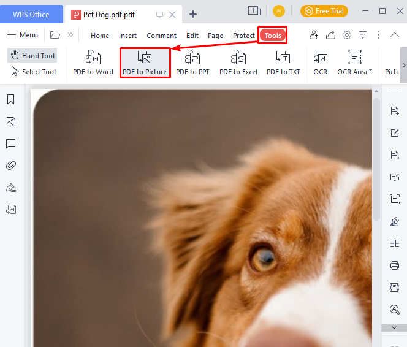This screenshot has height=347, width=407.
Task: Open the attachments paperclip panel
Action: (x=10, y=166)
